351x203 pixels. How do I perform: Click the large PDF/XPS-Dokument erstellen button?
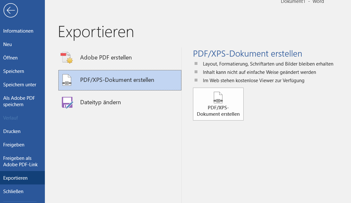[x=218, y=104]
